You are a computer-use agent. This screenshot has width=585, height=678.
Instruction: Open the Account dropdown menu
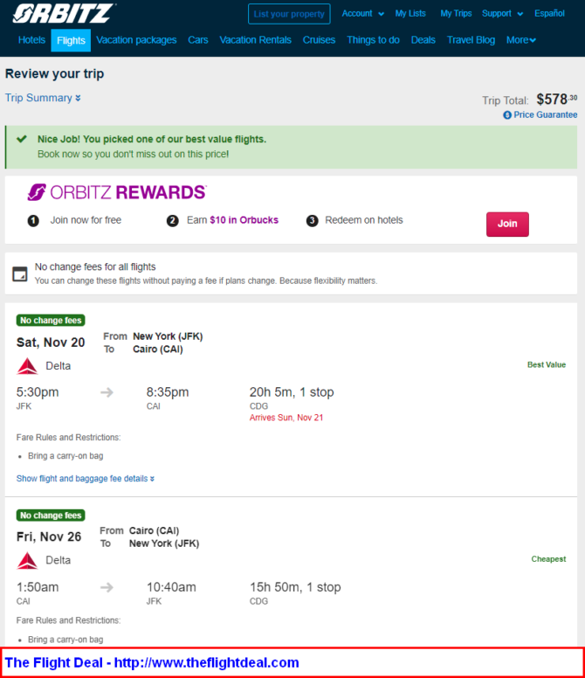point(362,13)
